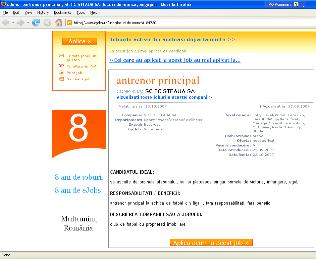Click the envelope icon for sending job
Screen dimensions: 316x259
[x=61, y=55]
